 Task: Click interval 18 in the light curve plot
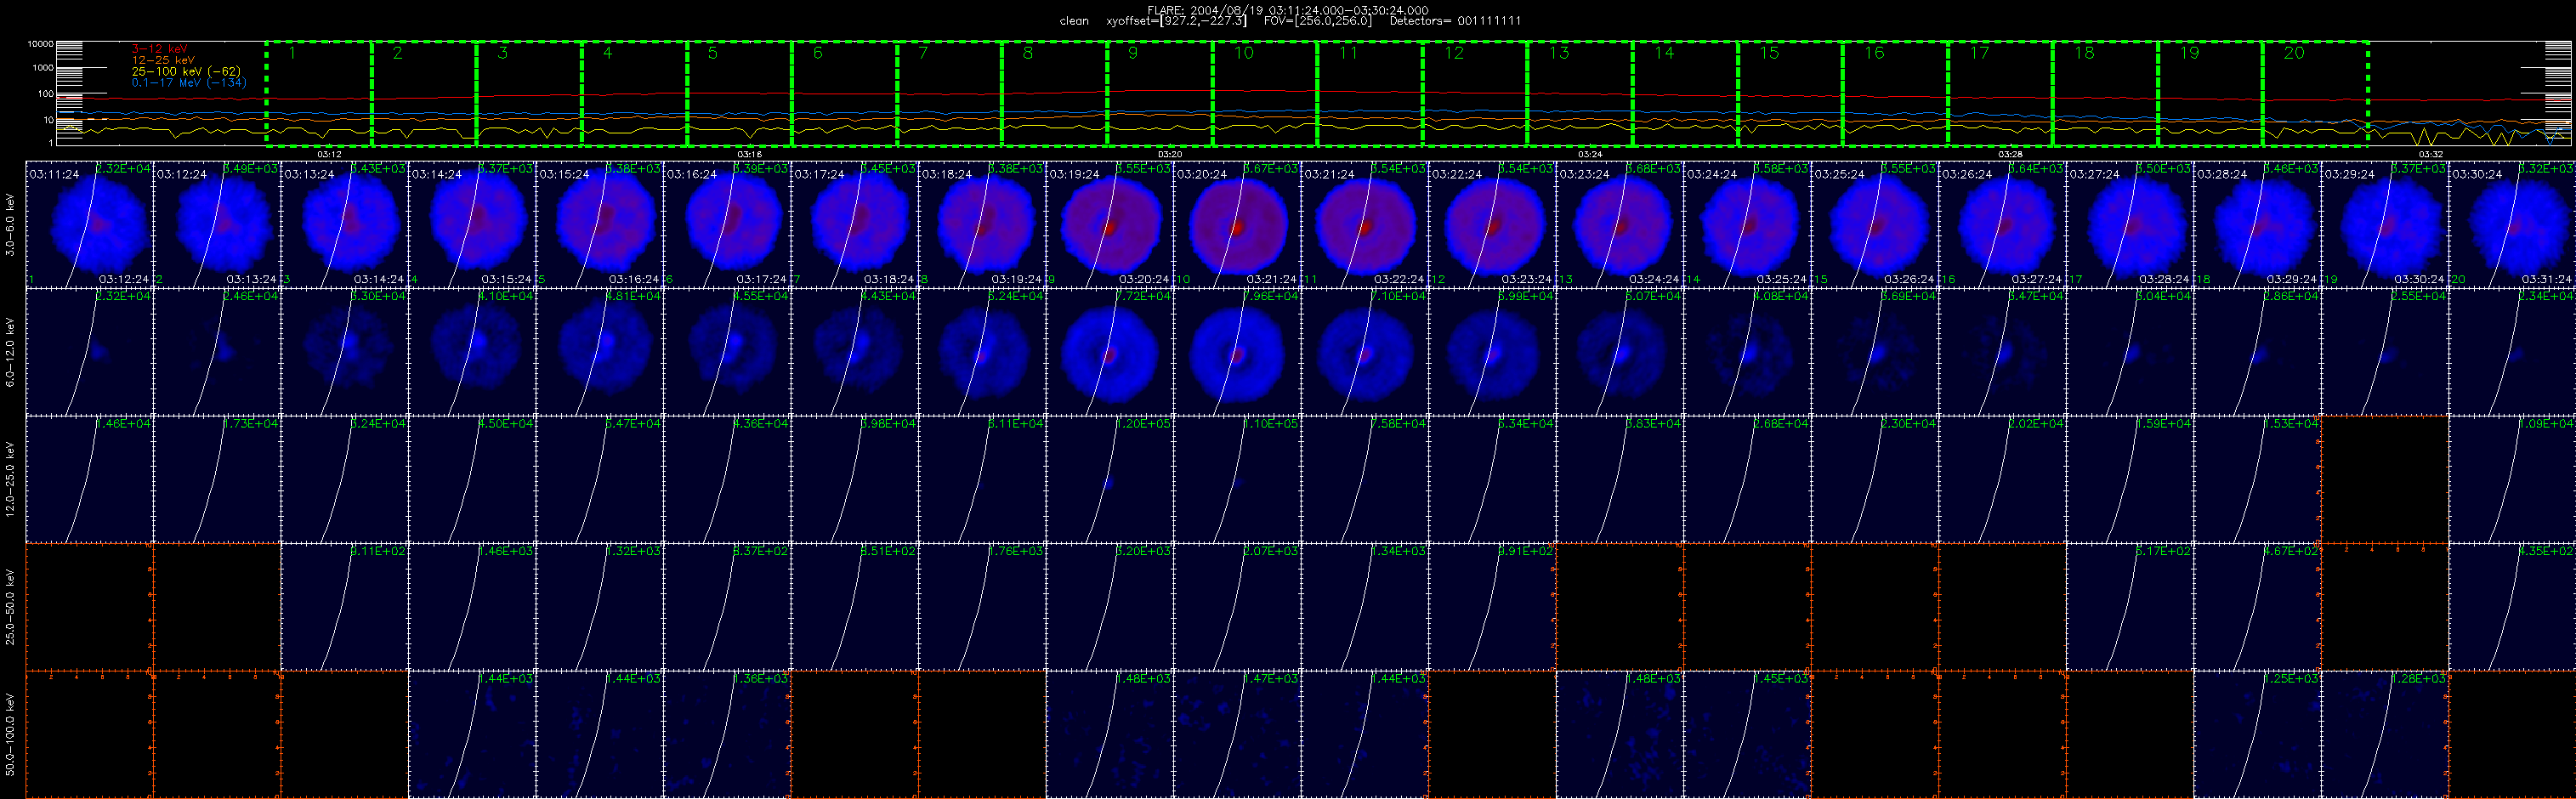[2105, 94]
